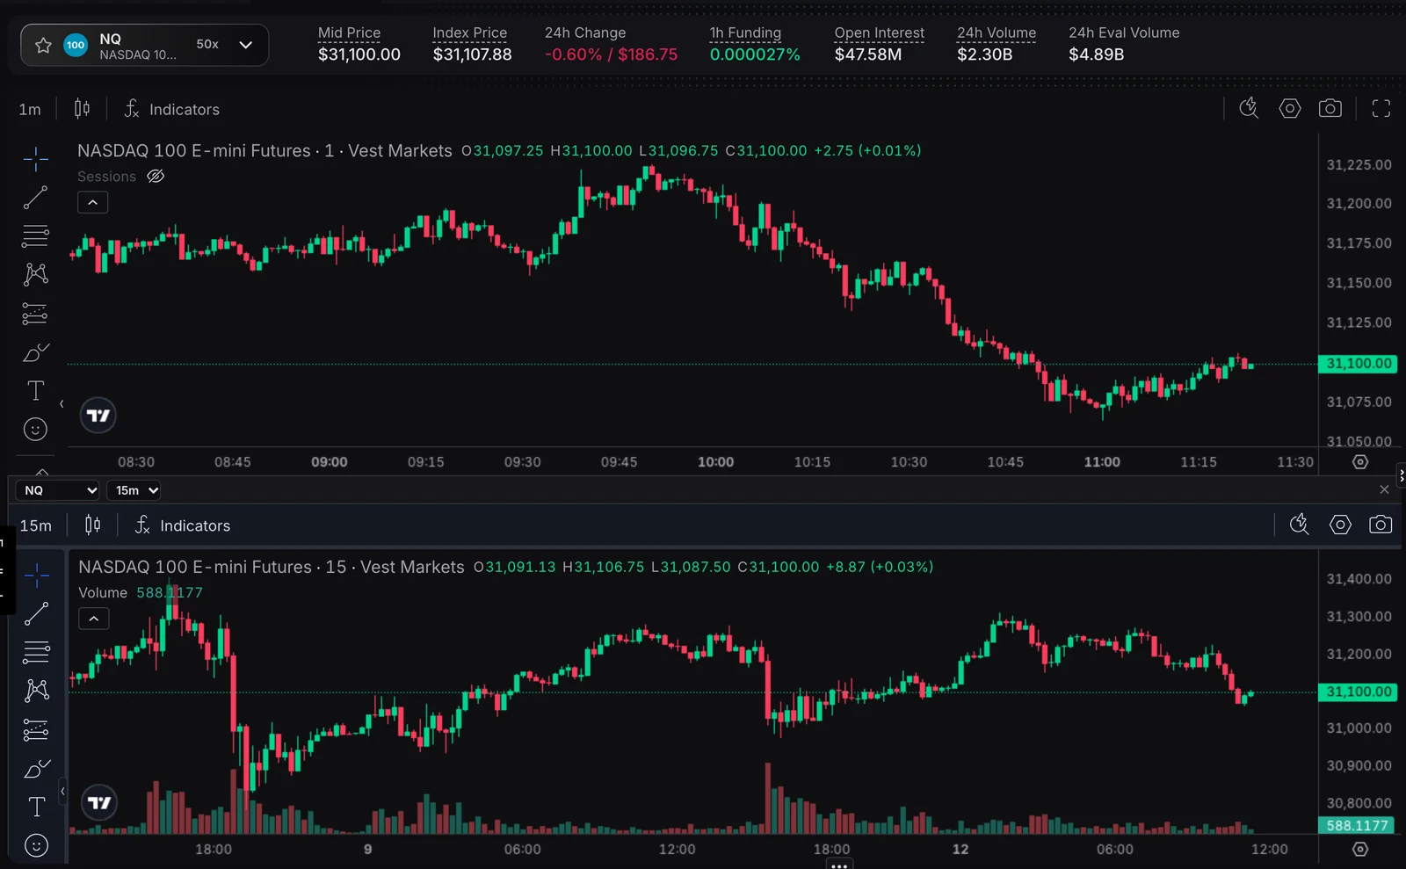Open Indicators on the 15m chart

pos(183,525)
